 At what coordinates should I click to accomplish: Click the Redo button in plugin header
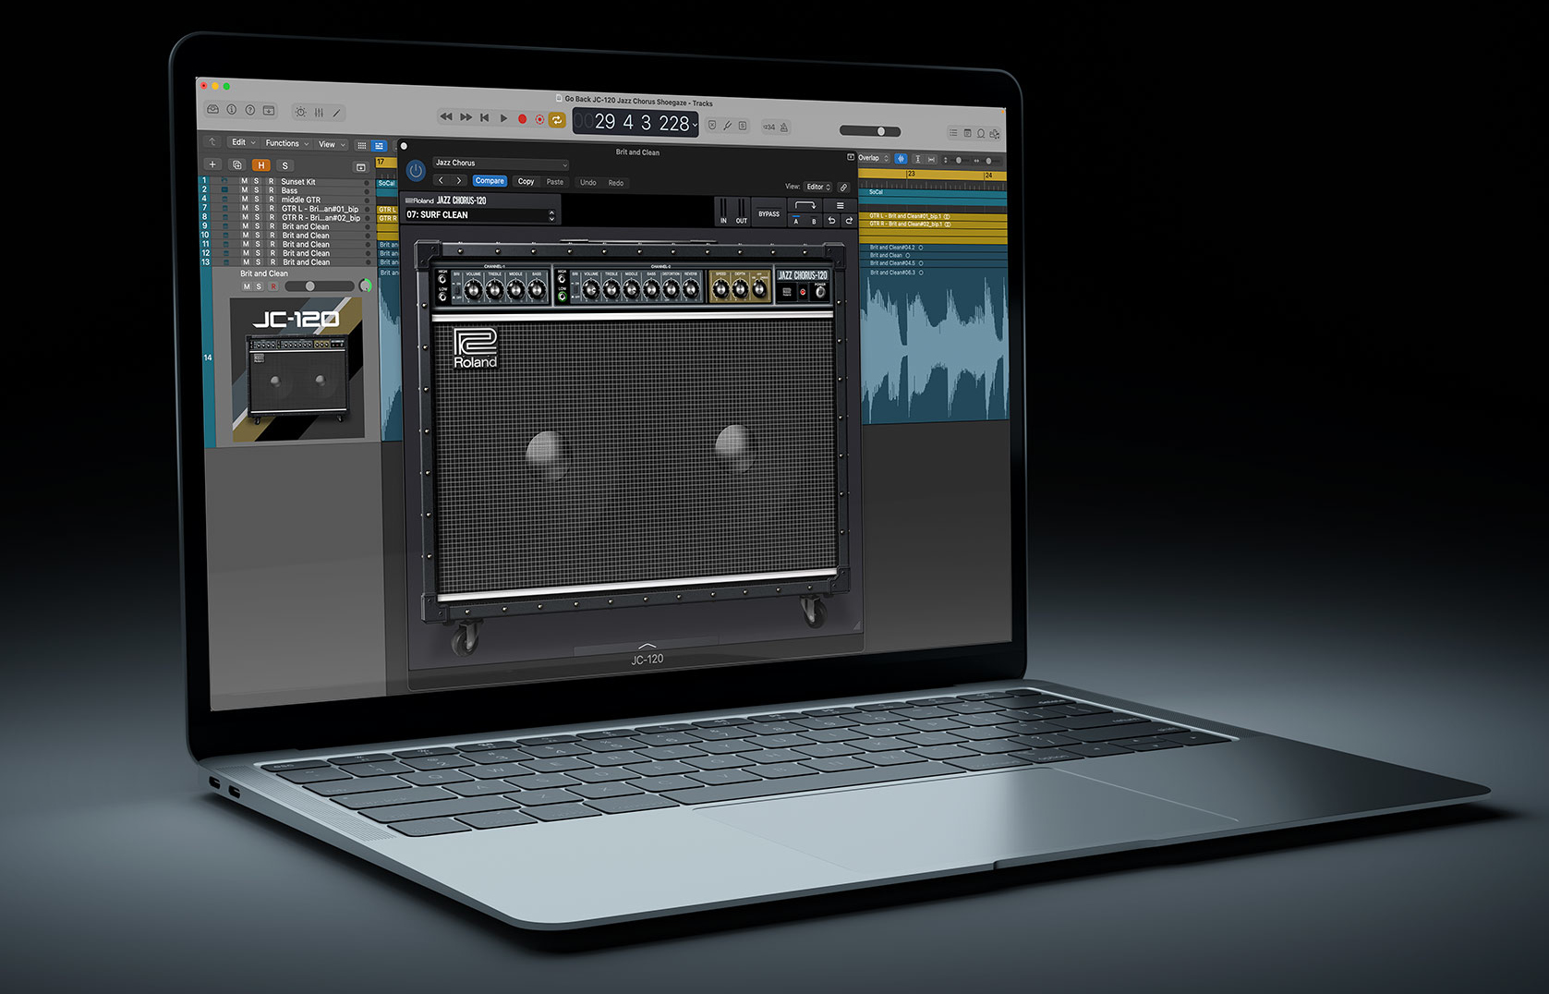pos(615,183)
